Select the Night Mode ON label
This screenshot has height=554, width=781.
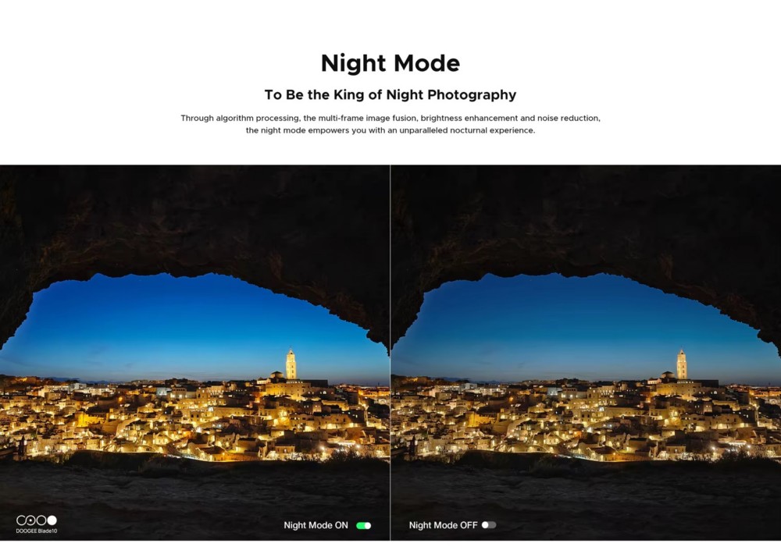(316, 526)
